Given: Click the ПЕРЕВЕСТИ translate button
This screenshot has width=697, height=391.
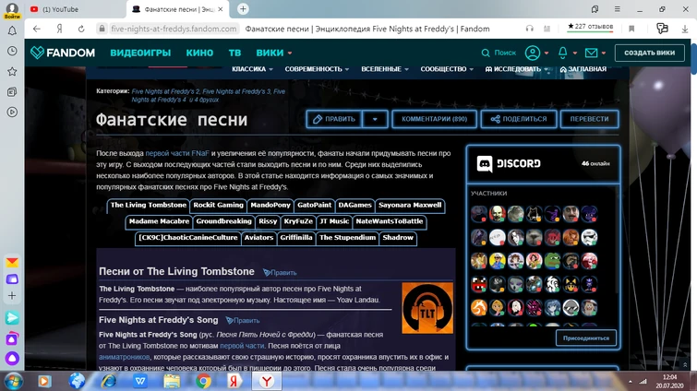Looking at the screenshot, I should click(x=589, y=119).
